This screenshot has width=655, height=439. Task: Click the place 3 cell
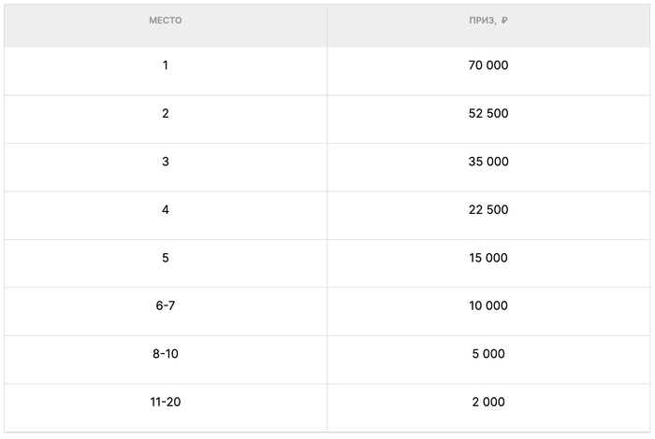[x=166, y=162]
